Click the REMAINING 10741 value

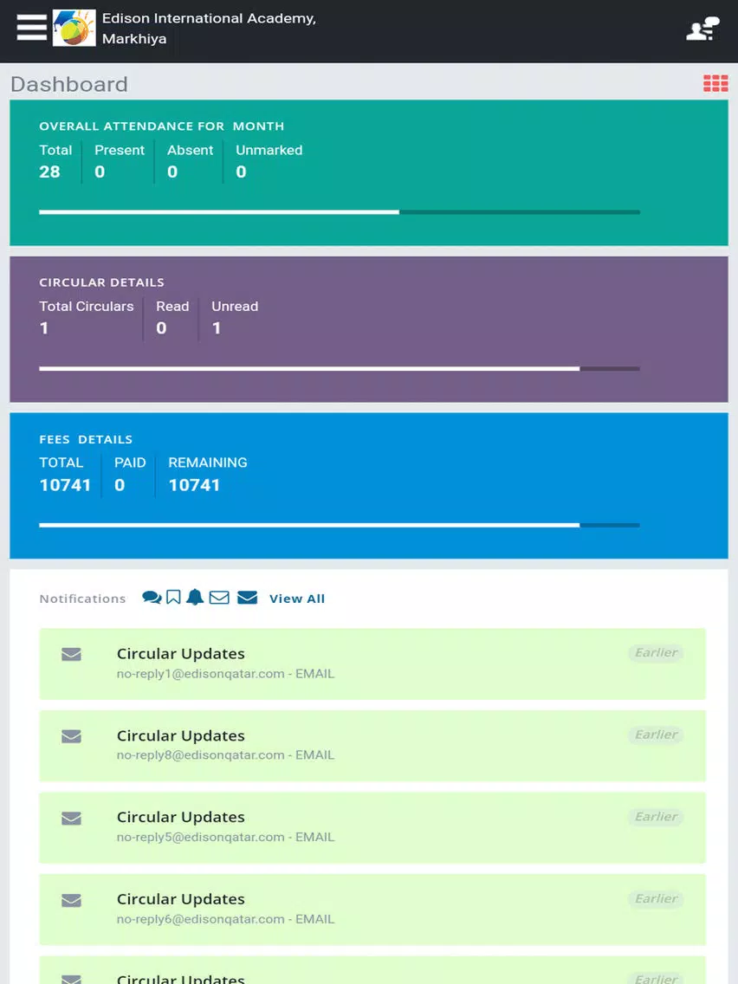click(x=195, y=485)
